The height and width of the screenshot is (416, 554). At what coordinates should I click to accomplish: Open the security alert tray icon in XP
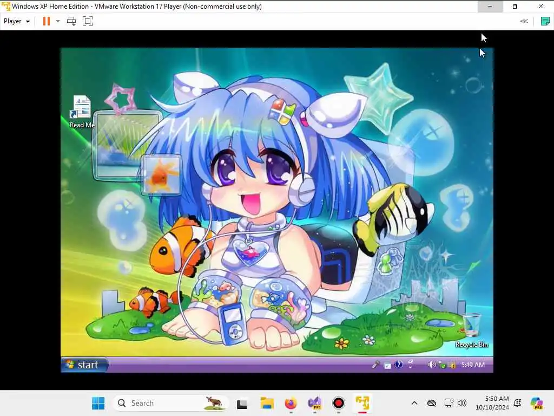click(452, 365)
